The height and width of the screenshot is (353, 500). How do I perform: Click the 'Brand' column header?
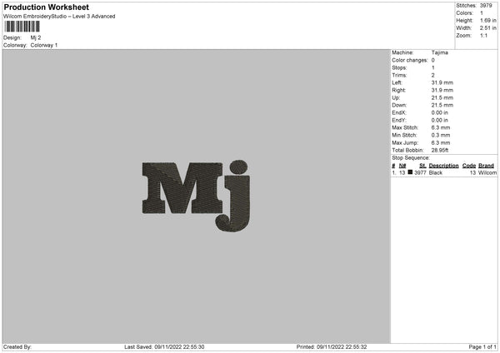(x=486, y=166)
